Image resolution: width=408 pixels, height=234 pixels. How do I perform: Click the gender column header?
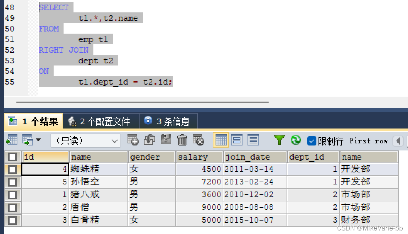point(151,157)
